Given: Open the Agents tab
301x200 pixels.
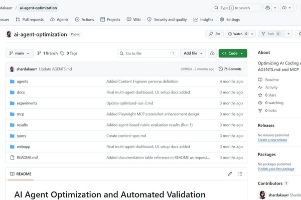Looking at the screenshot, I should pyautogui.click(x=59, y=19).
